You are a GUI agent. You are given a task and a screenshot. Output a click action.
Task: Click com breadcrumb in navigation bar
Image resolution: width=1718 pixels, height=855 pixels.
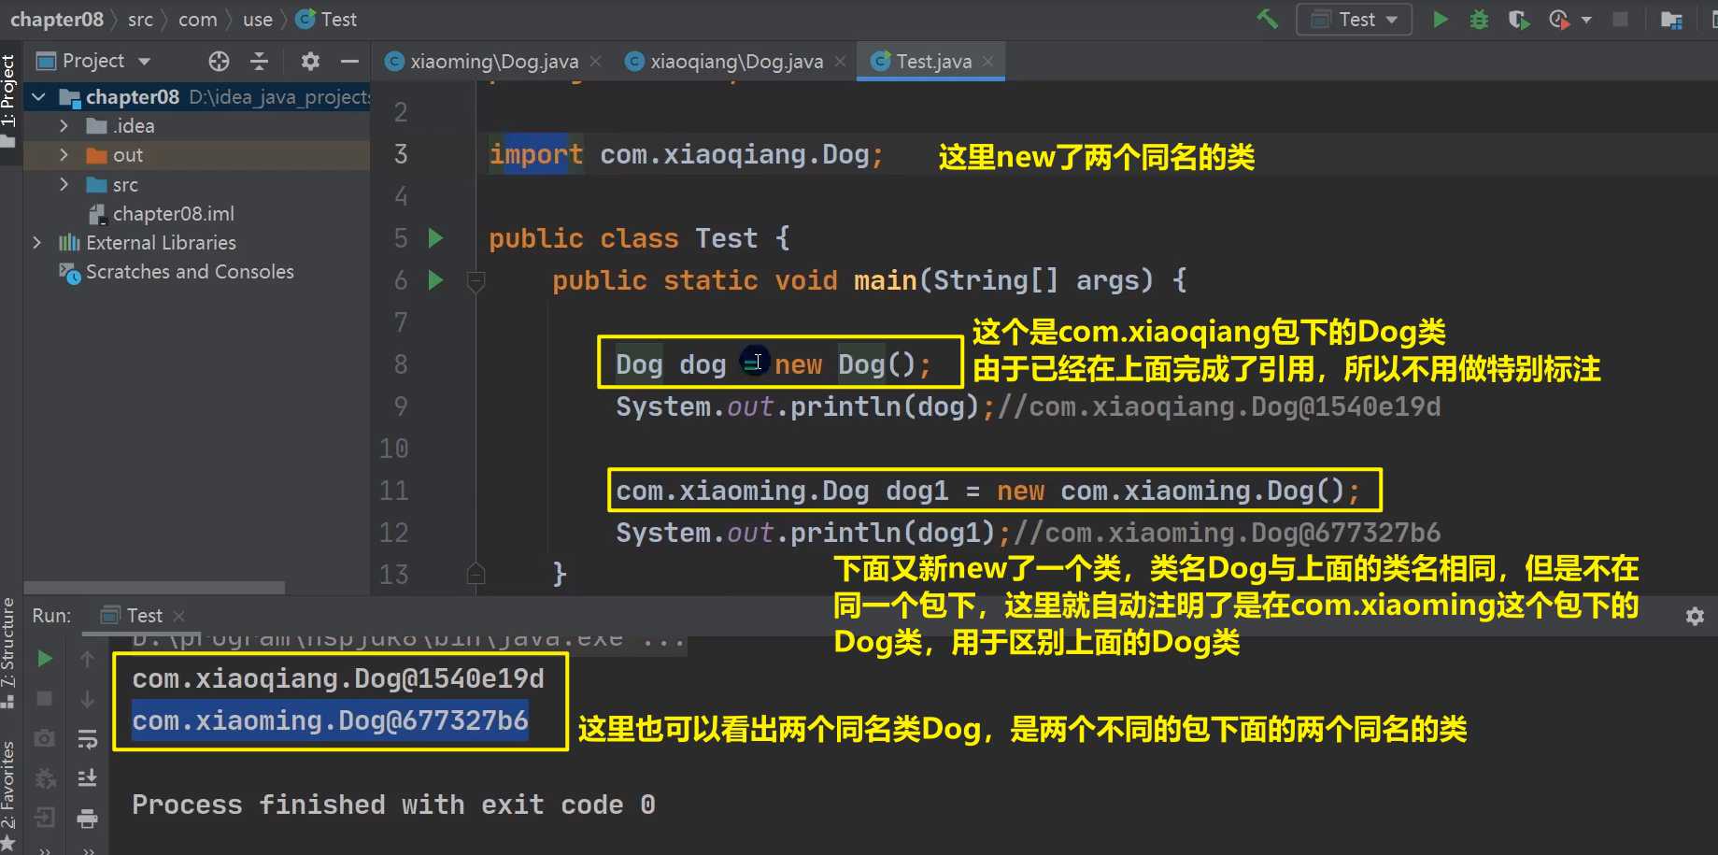tap(197, 20)
